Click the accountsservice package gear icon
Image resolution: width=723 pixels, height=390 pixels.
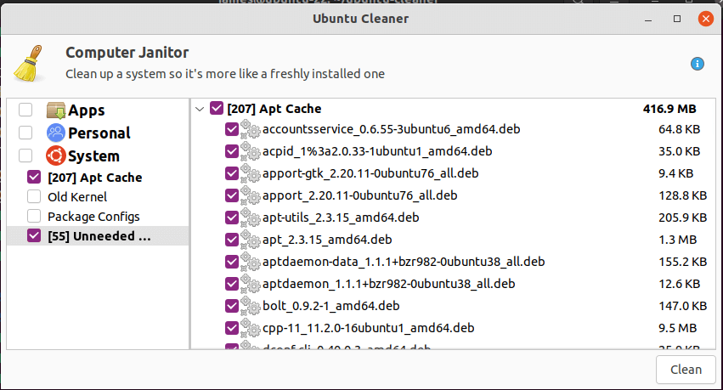[251, 130]
